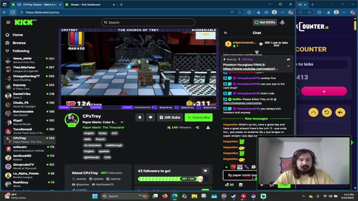Expand the gift leaderboard pull-down handle

257,52
